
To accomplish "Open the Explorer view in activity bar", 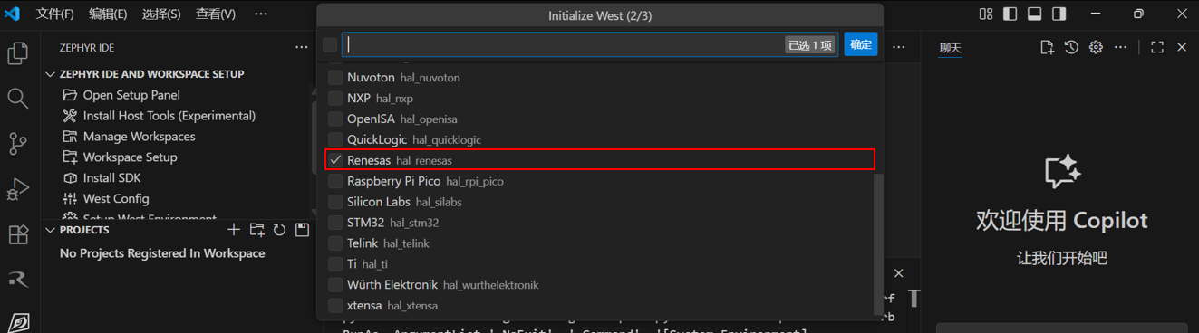I will 18,54.
